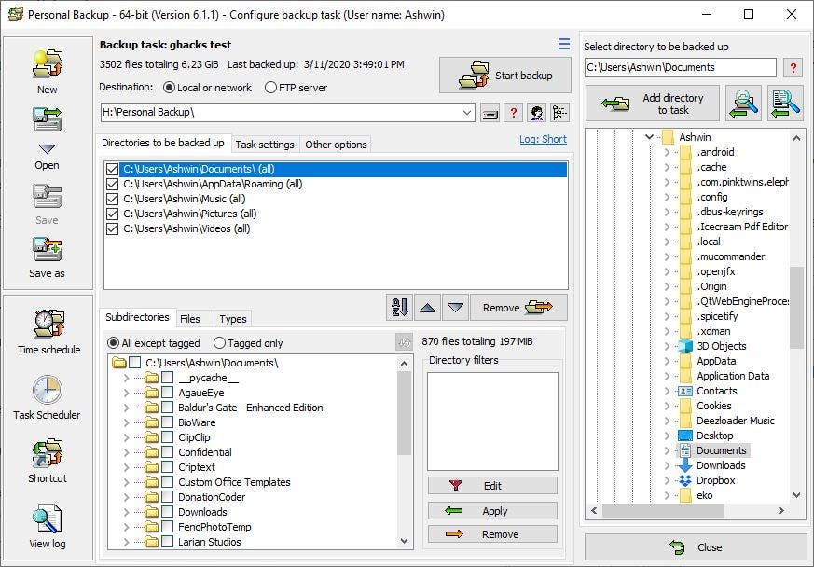Switch to the Types tab

tap(232, 319)
